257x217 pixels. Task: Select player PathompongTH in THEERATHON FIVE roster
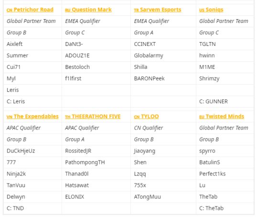point(85,163)
